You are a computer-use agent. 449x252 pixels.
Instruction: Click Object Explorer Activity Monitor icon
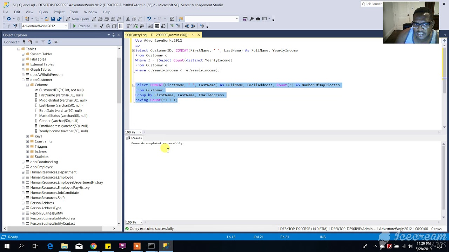[55, 42]
